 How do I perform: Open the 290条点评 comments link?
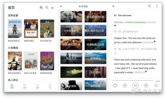[139, 72]
